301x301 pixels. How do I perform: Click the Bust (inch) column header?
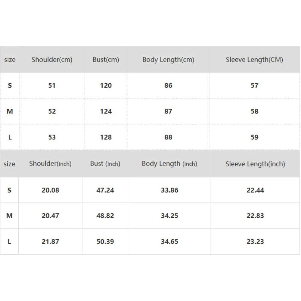[105, 164]
